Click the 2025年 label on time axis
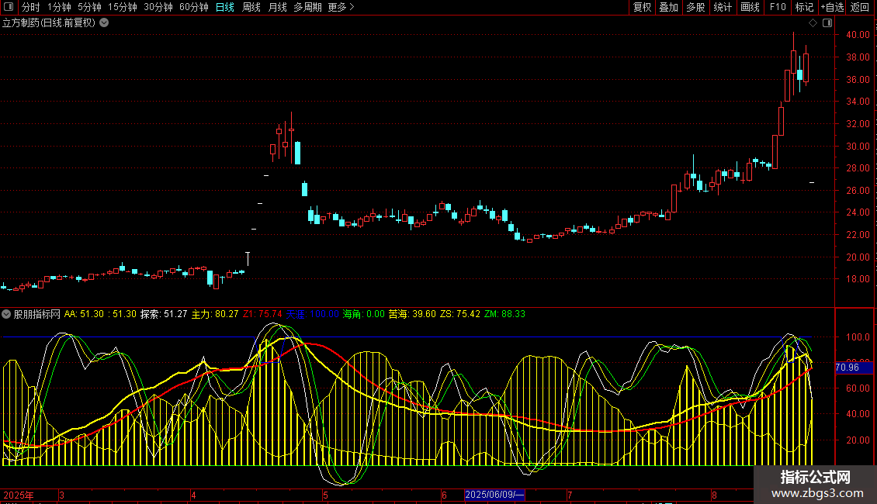 point(19,495)
